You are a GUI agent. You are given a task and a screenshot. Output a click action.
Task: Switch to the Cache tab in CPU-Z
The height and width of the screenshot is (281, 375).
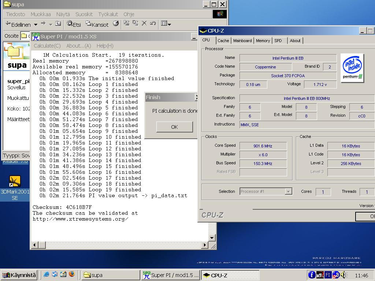(223, 41)
